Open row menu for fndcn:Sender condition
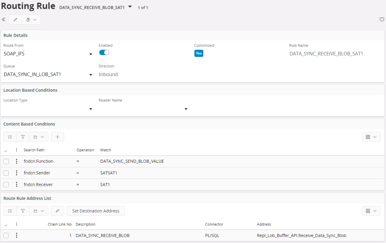The width and height of the screenshot is (386, 243). (x=16, y=173)
